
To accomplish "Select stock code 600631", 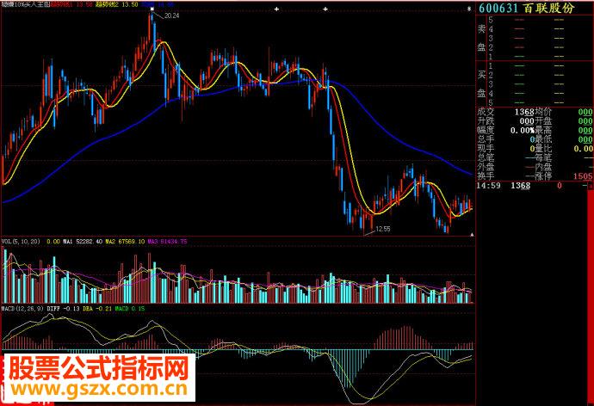I will pyautogui.click(x=498, y=9).
